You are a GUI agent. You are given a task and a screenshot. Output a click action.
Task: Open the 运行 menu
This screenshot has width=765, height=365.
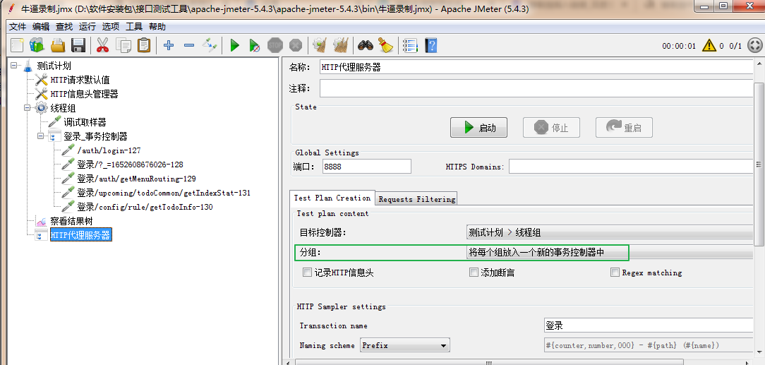[x=88, y=27]
